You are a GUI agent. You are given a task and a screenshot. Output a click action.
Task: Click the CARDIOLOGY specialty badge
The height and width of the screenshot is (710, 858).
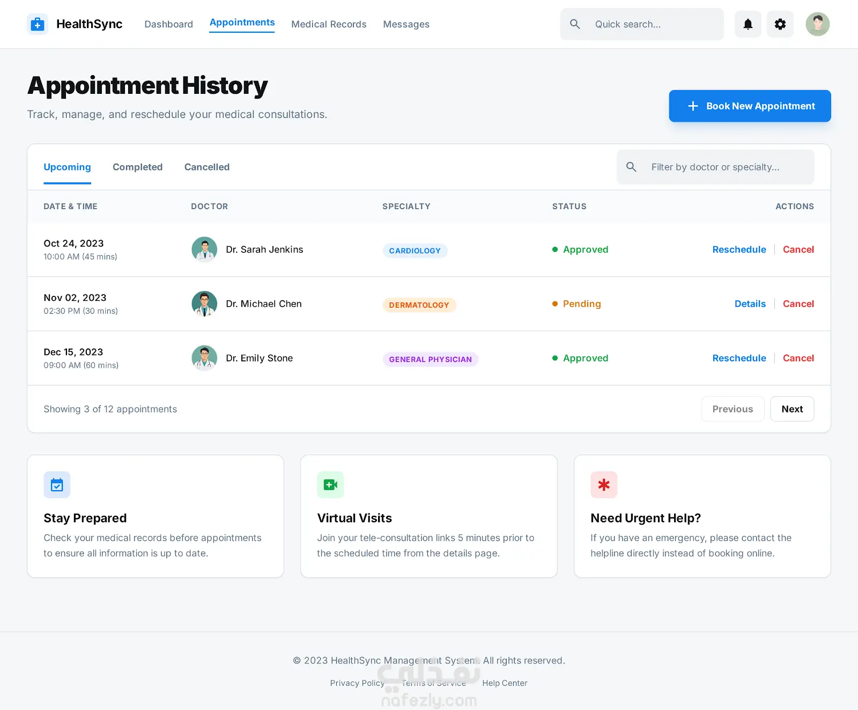[415, 250]
